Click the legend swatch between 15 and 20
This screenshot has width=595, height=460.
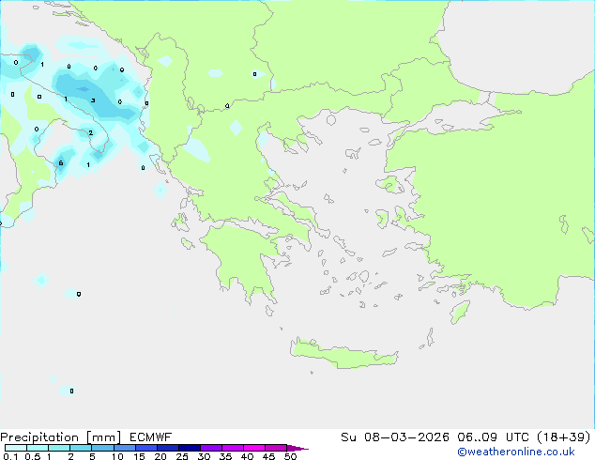click(x=145, y=448)
